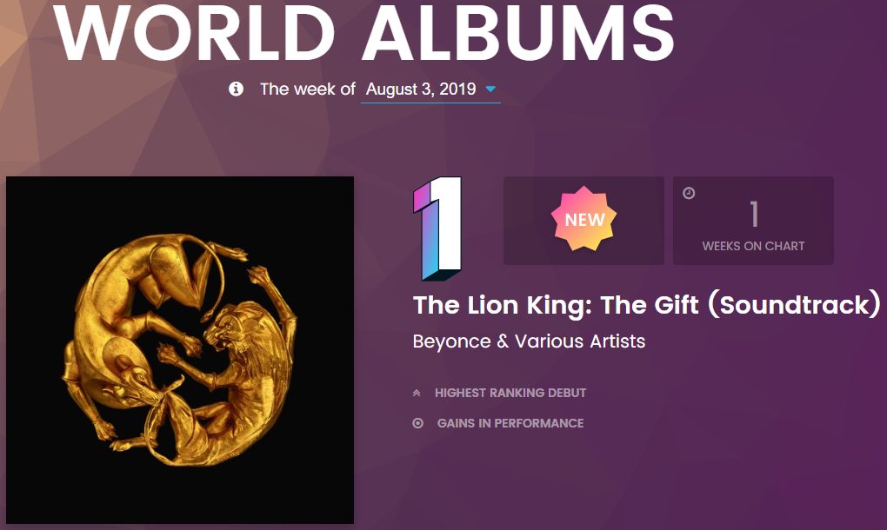This screenshot has width=887, height=530.
Task: Click the word Soundtrack in album title
Action: [x=794, y=305]
